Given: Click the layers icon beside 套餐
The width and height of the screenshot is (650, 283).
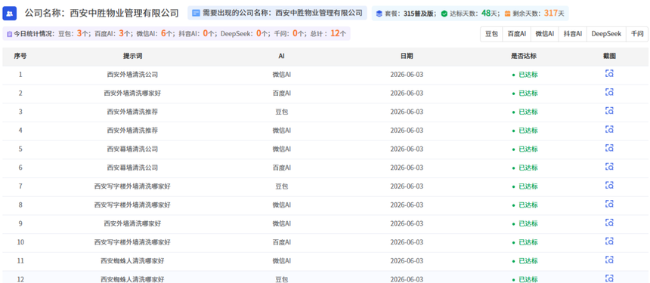Looking at the screenshot, I should click(x=379, y=14).
